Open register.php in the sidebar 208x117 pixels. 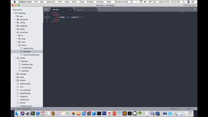[x=28, y=48]
